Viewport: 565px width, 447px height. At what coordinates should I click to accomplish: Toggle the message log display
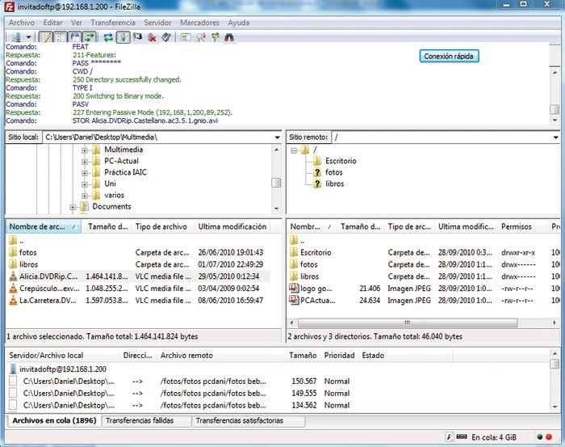point(46,37)
